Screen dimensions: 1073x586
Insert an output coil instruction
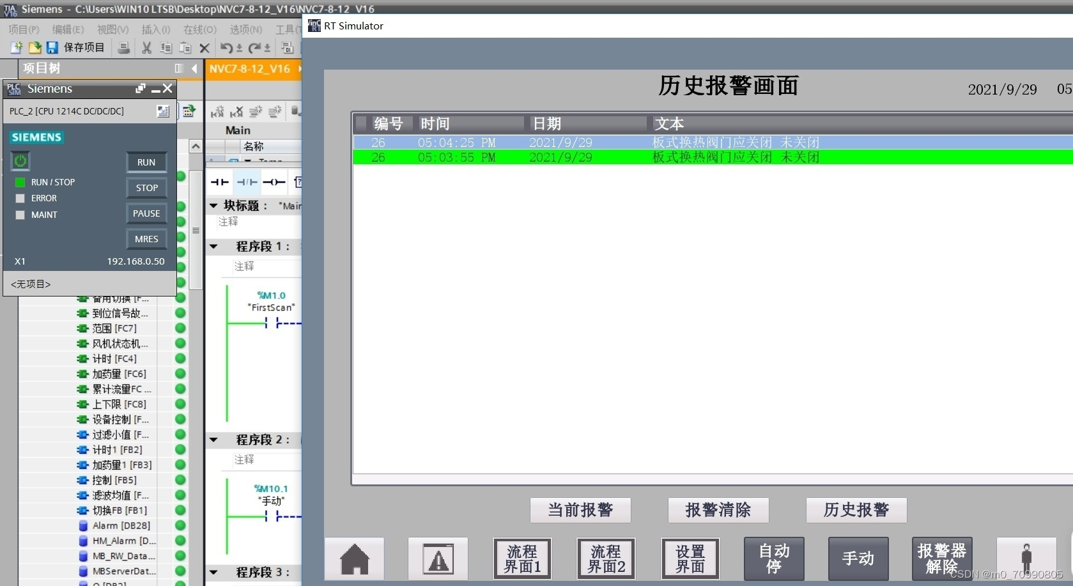tap(274, 182)
